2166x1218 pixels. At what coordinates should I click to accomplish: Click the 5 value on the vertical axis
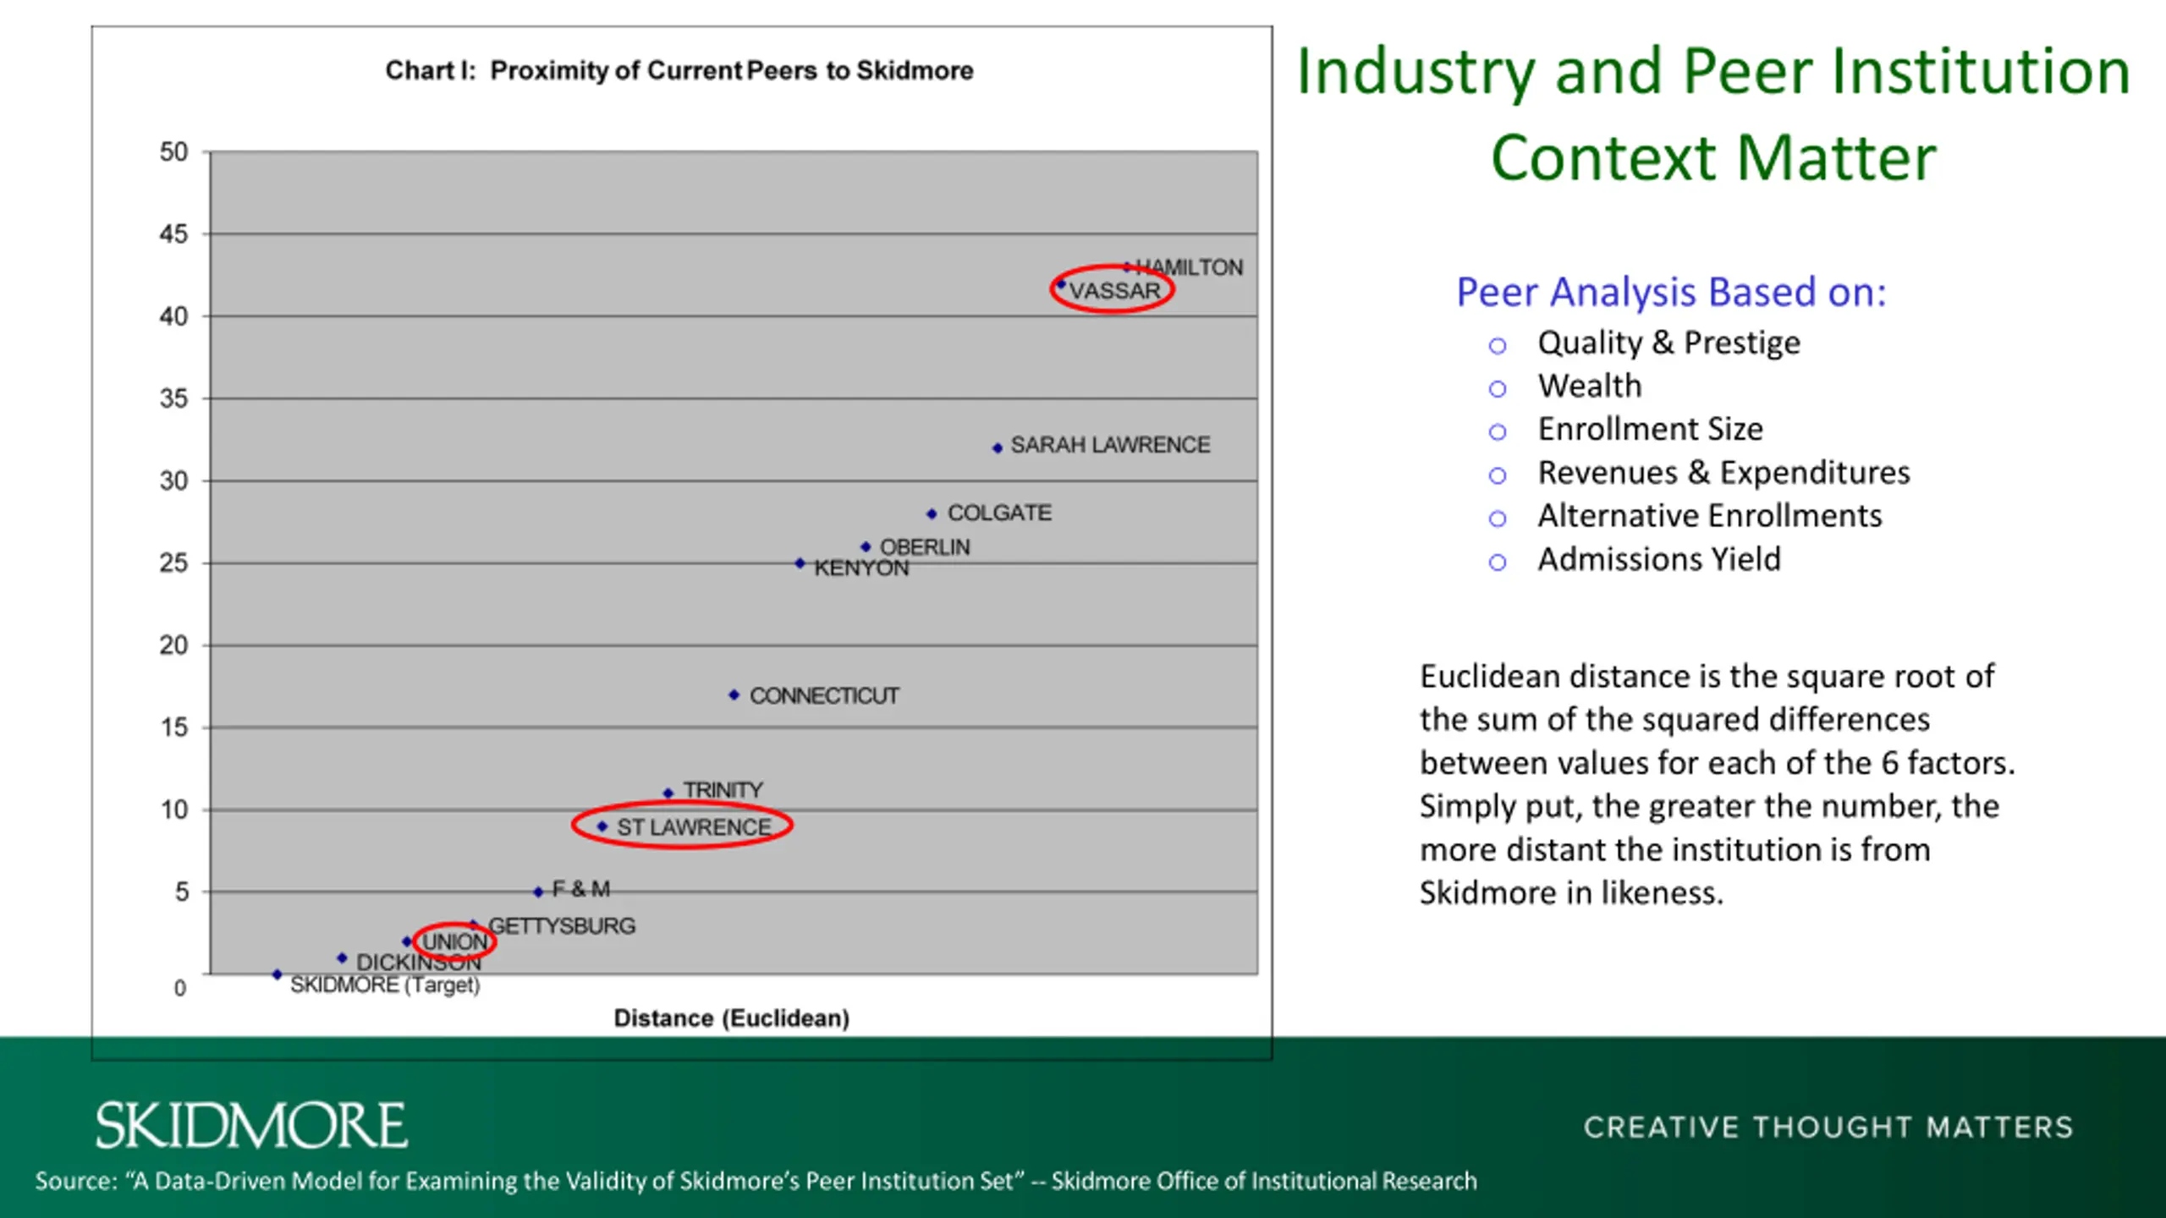(182, 892)
